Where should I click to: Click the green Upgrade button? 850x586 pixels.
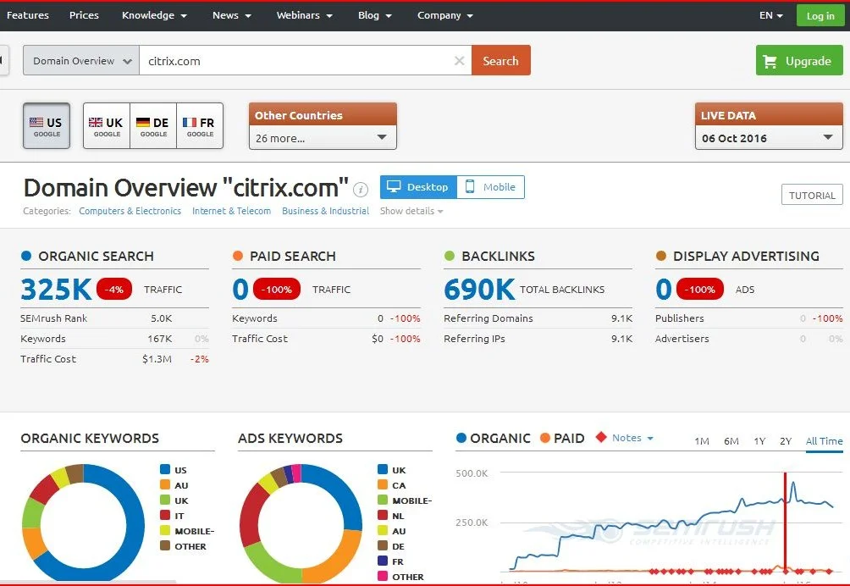799,60
